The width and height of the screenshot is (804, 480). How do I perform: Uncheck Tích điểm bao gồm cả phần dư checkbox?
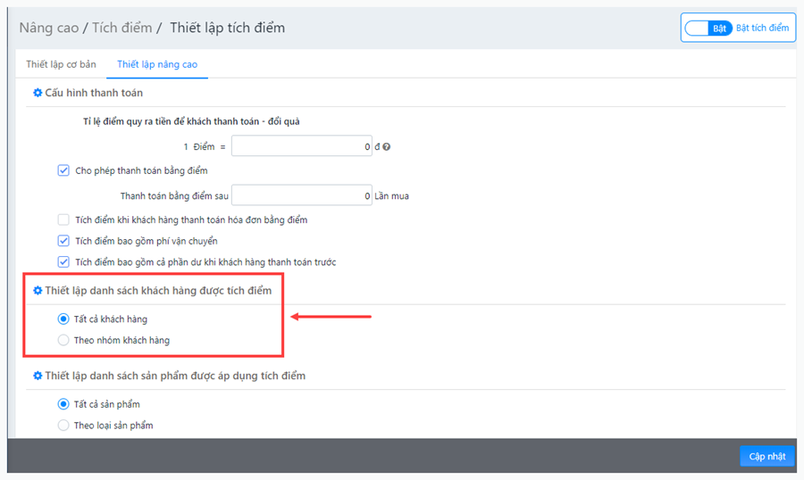pyautogui.click(x=63, y=261)
